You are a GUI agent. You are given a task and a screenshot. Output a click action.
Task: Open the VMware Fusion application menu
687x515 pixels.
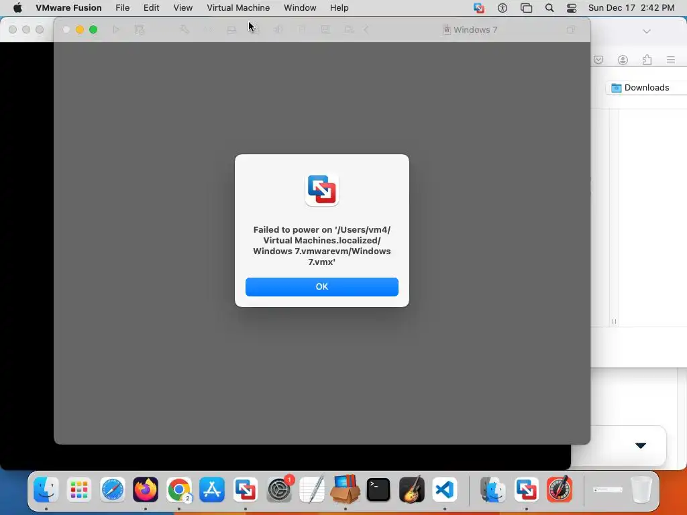pos(68,8)
